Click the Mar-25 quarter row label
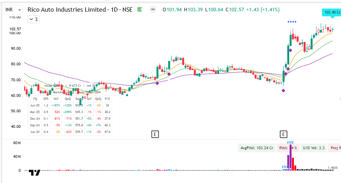This screenshot has width=341, height=183. point(35,112)
